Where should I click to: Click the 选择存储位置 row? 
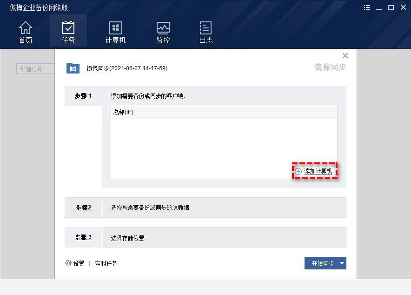point(224,237)
